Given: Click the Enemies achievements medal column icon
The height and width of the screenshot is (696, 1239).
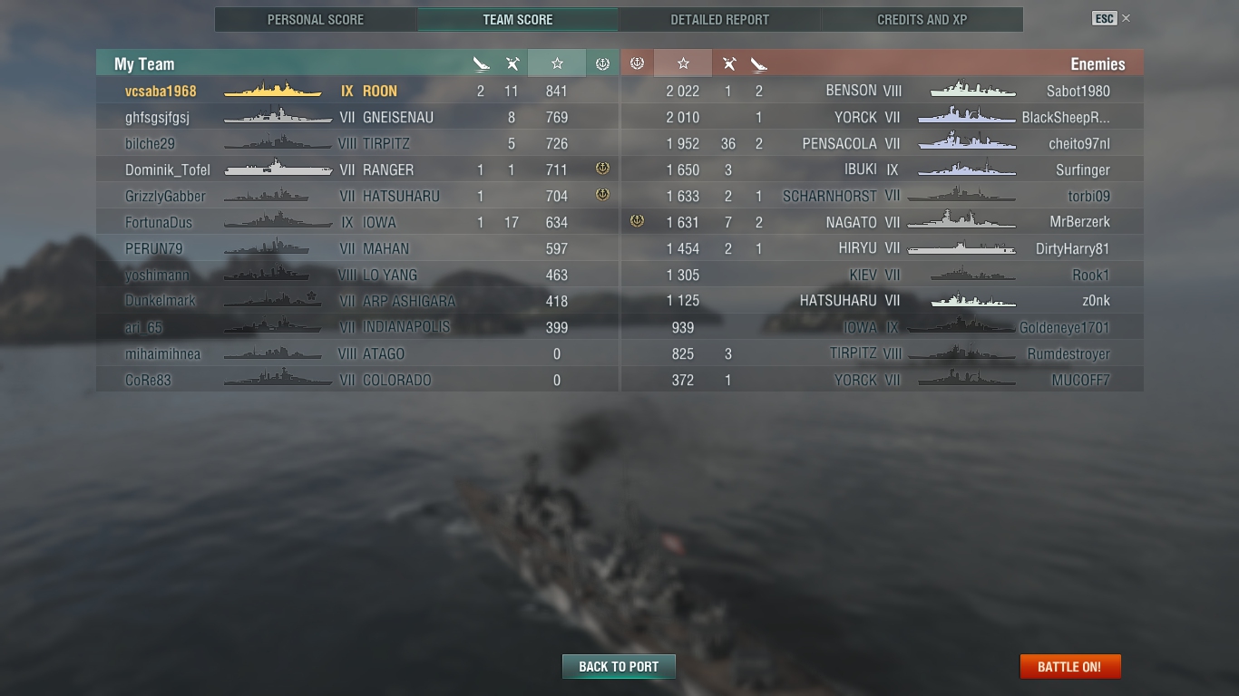Looking at the screenshot, I should pyautogui.click(x=637, y=63).
